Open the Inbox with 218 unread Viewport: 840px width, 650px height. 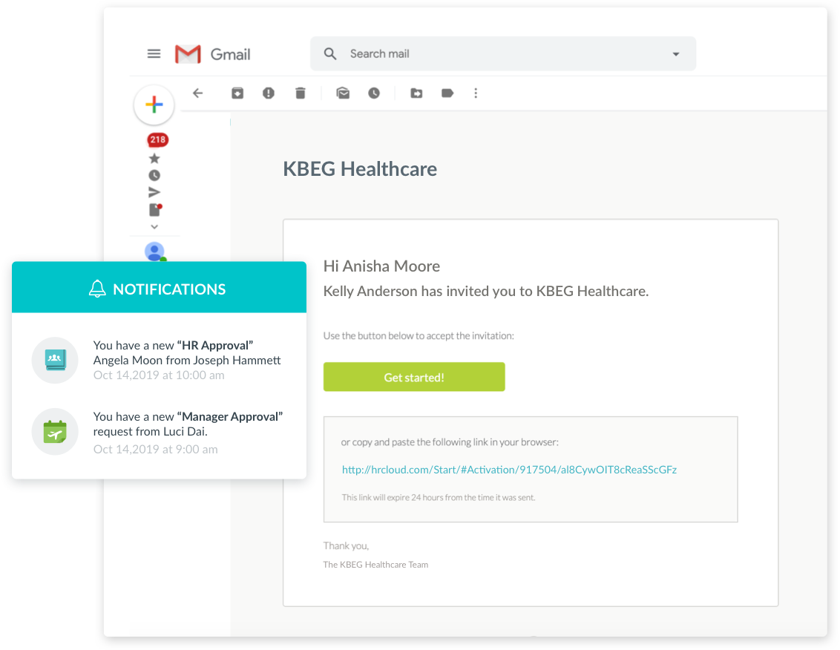pyautogui.click(x=157, y=139)
